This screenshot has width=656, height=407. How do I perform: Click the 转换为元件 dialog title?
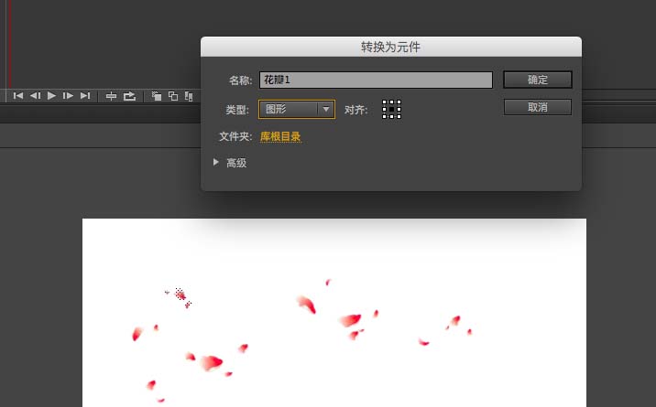(390, 47)
